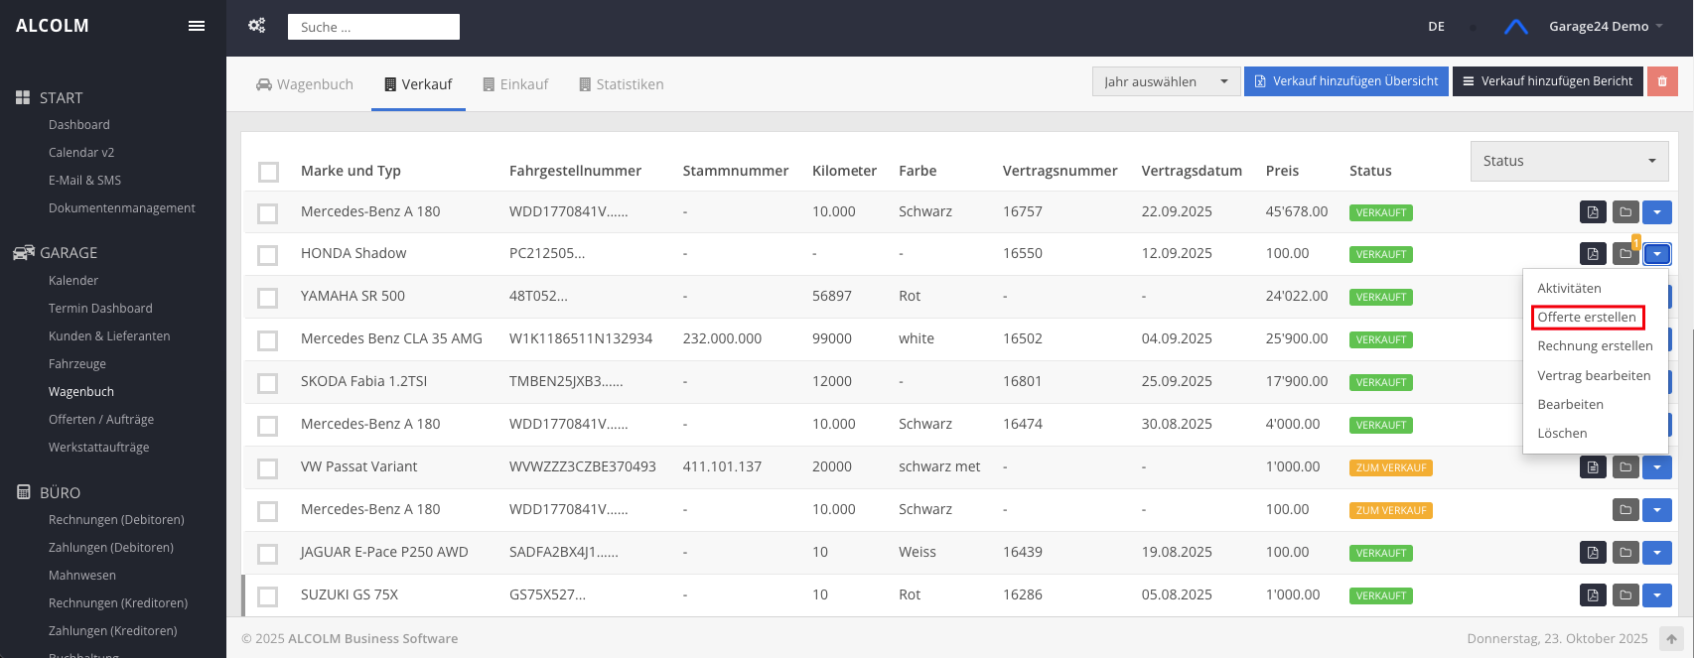Click the red trash delete button

tap(1662, 81)
